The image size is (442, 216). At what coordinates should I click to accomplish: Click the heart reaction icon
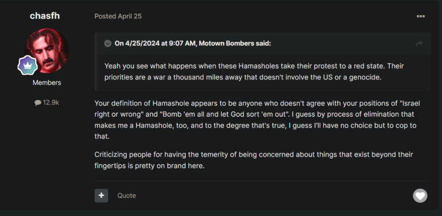[420, 195]
